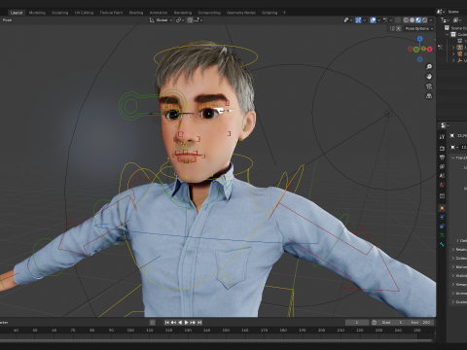Open the Animation workspace tab
The height and width of the screenshot is (350, 467).
(x=159, y=13)
